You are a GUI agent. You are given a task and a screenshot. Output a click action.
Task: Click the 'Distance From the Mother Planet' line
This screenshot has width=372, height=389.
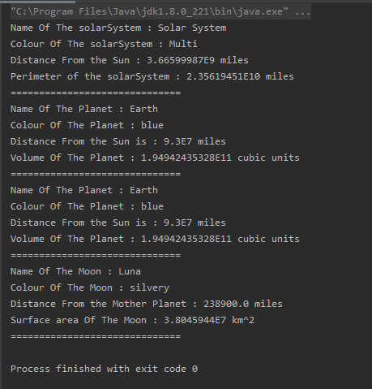[147, 304]
